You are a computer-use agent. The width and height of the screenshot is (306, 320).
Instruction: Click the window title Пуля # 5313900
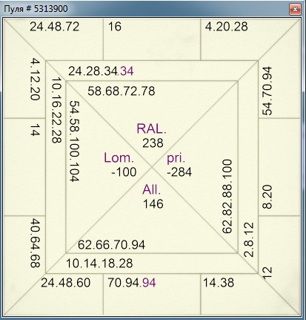coord(36,9)
